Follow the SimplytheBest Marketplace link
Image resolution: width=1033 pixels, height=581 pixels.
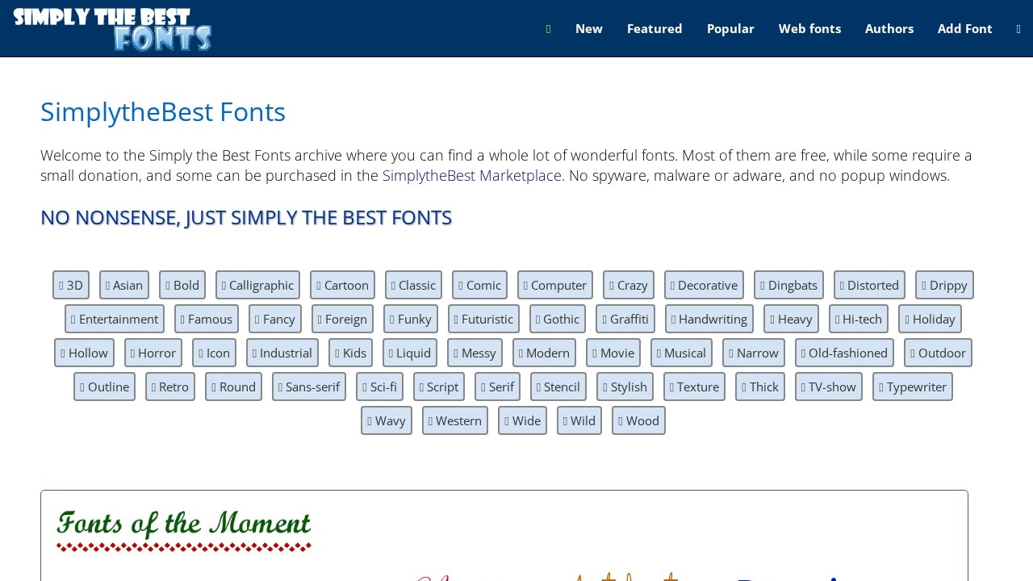pos(471,176)
